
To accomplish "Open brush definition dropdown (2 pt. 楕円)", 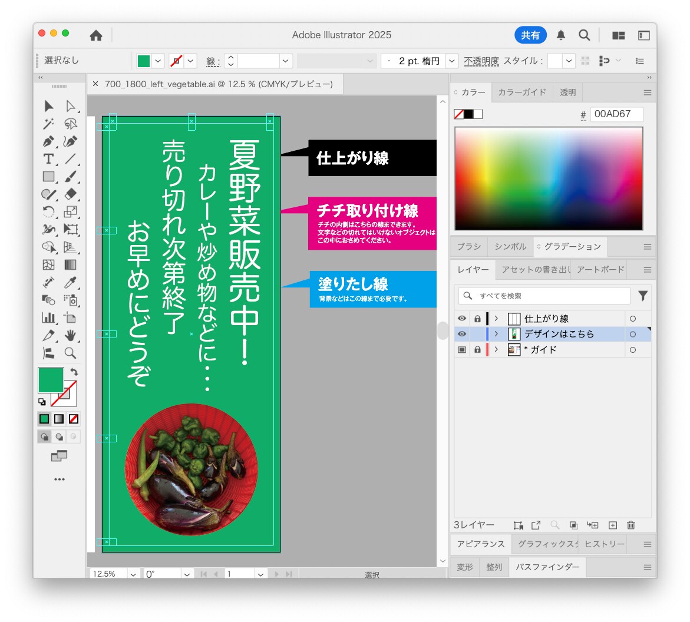I will pyautogui.click(x=451, y=61).
